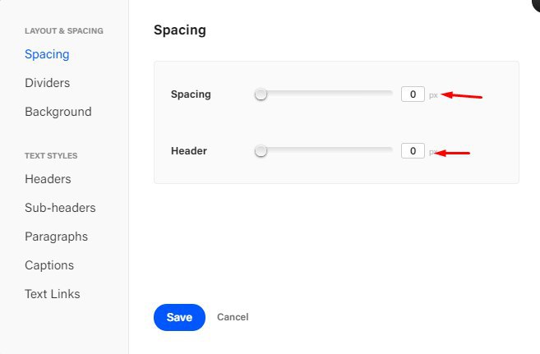Click the Header slider label
The width and height of the screenshot is (540, 354).
188,151
